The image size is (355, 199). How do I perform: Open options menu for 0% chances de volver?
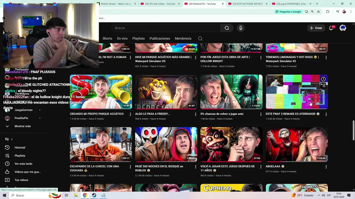click(x=261, y=114)
